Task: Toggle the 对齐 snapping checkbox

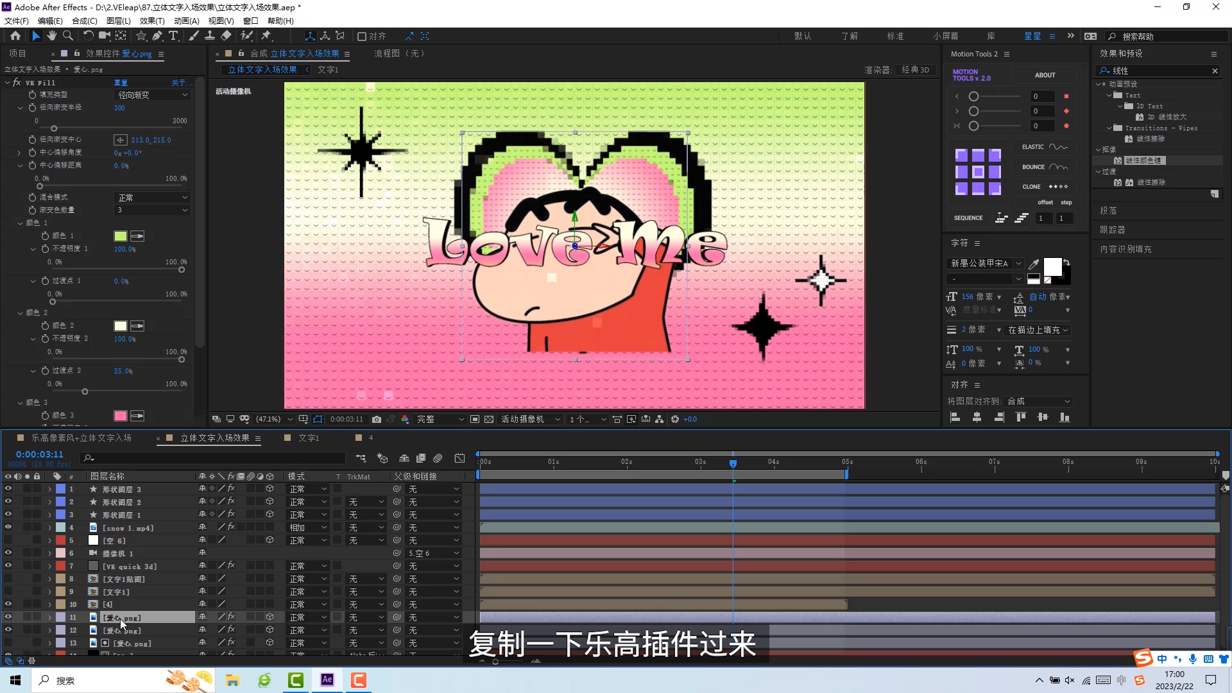Action: (x=362, y=37)
